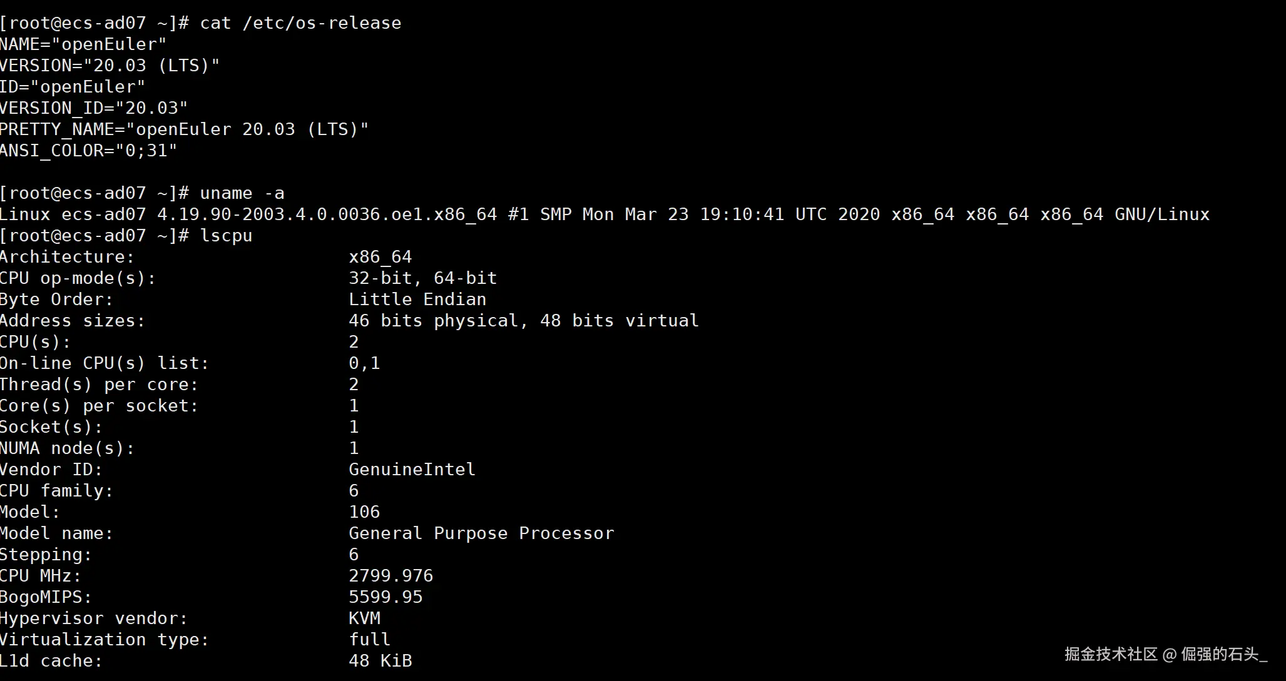Click the 'uname -a' command
1286x681 pixels.
tap(242, 193)
